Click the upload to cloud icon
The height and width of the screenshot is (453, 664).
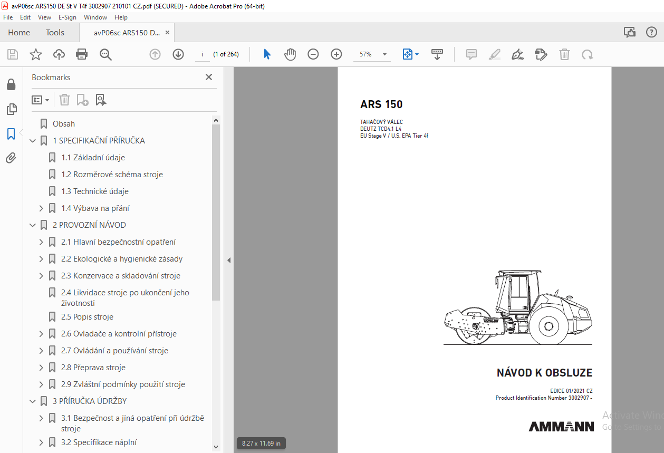click(59, 54)
